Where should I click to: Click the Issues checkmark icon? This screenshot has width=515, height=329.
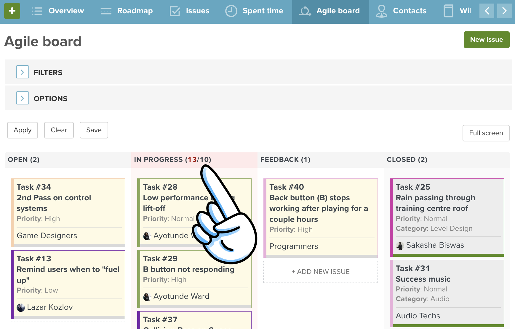[x=175, y=11]
